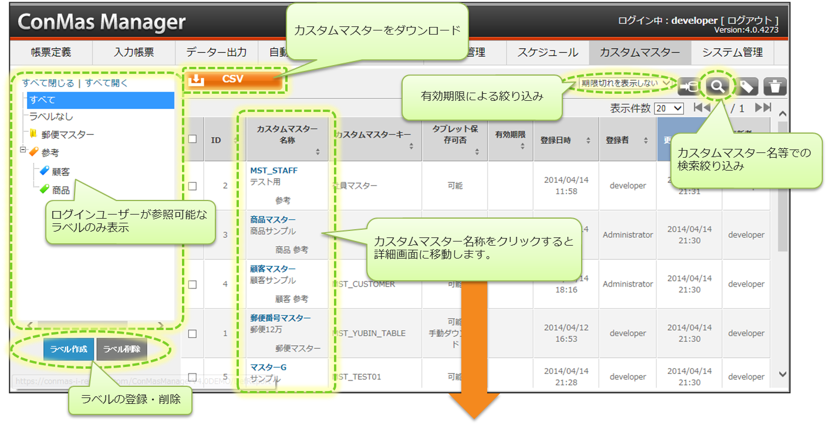Jump to last page using pager arrow

[762, 108]
